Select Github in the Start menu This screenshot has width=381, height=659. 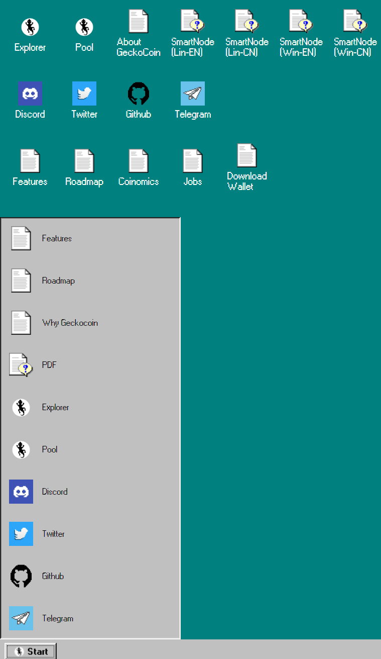coord(90,576)
